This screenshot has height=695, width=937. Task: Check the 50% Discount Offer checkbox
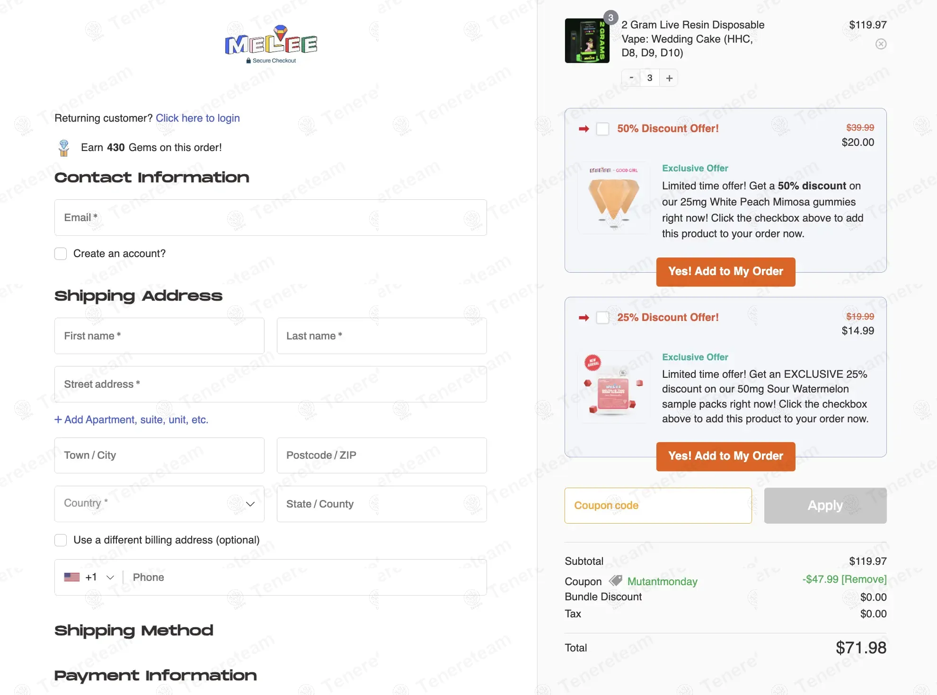[602, 129]
